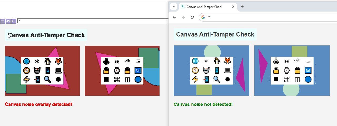This screenshot has height=126, width=337.
Task: Click the phone-with-arrow icon in the left window
Action: click(37, 79)
